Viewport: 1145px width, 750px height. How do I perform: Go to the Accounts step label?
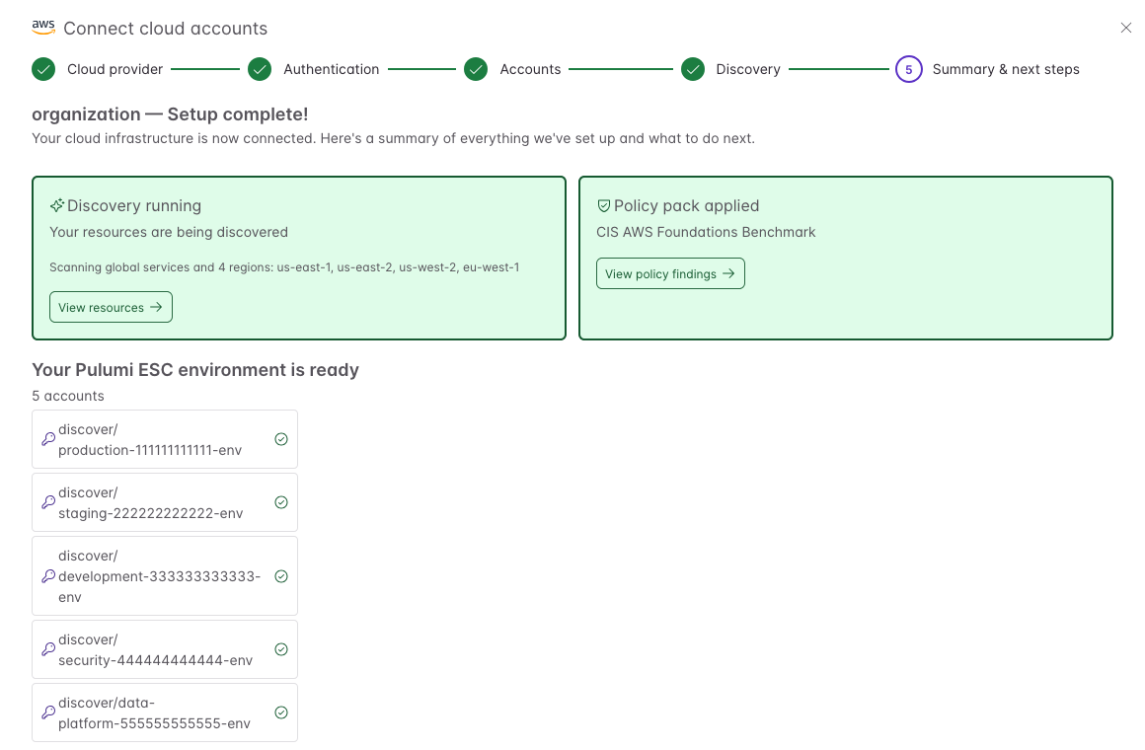click(x=530, y=69)
